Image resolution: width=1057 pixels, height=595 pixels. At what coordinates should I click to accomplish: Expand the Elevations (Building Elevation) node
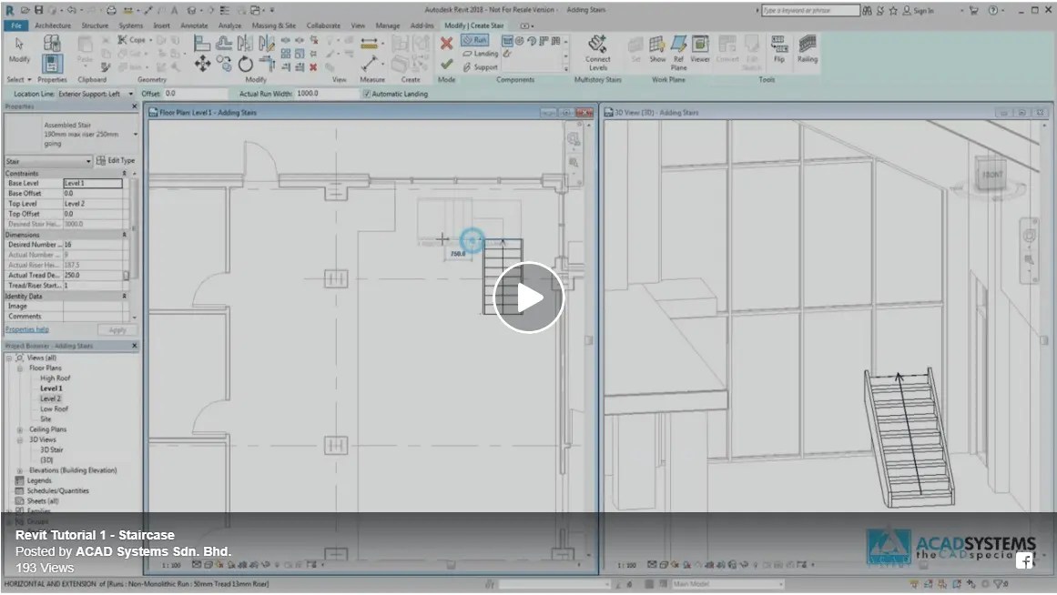[19, 470]
